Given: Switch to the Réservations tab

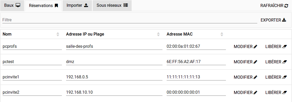Looking at the screenshot, I should point(43,5).
